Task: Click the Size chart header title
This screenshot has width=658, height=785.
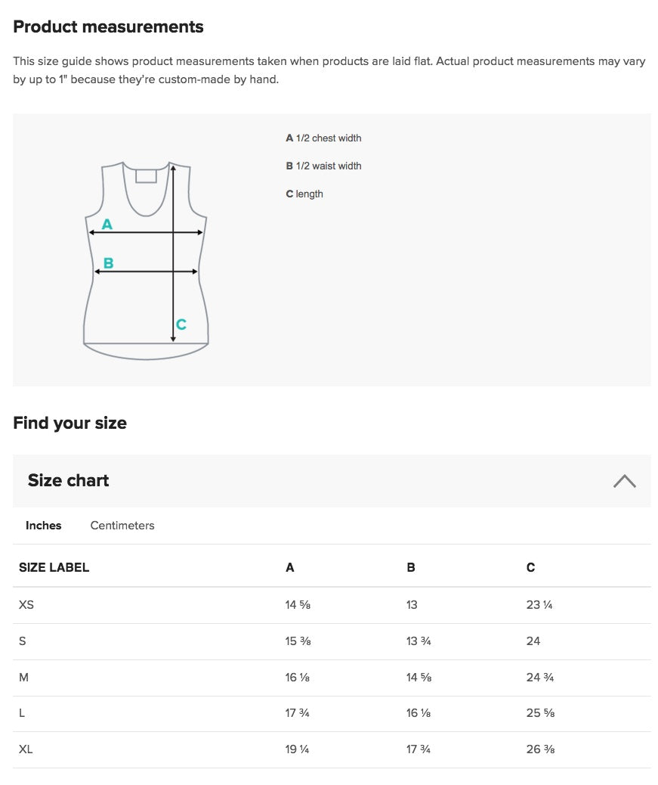Action: [x=69, y=481]
